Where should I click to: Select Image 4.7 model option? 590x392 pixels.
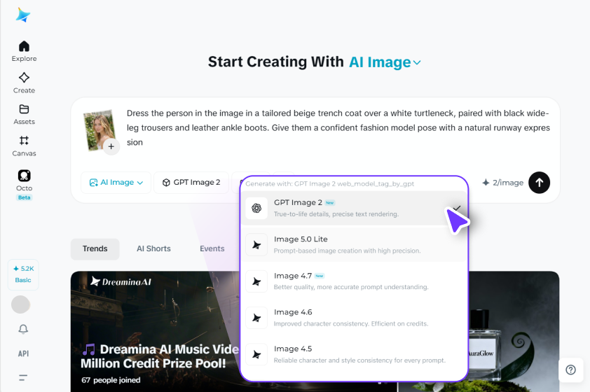pos(354,281)
